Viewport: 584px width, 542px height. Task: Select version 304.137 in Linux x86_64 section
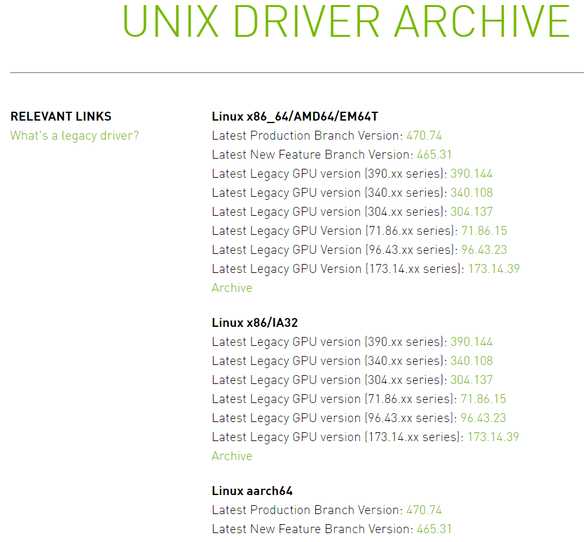(472, 211)
